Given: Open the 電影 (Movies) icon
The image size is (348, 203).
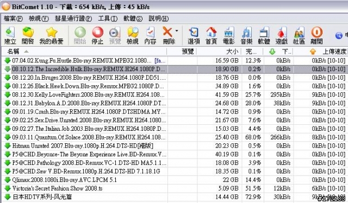Looking at the screenshot, I should (229, 35).
